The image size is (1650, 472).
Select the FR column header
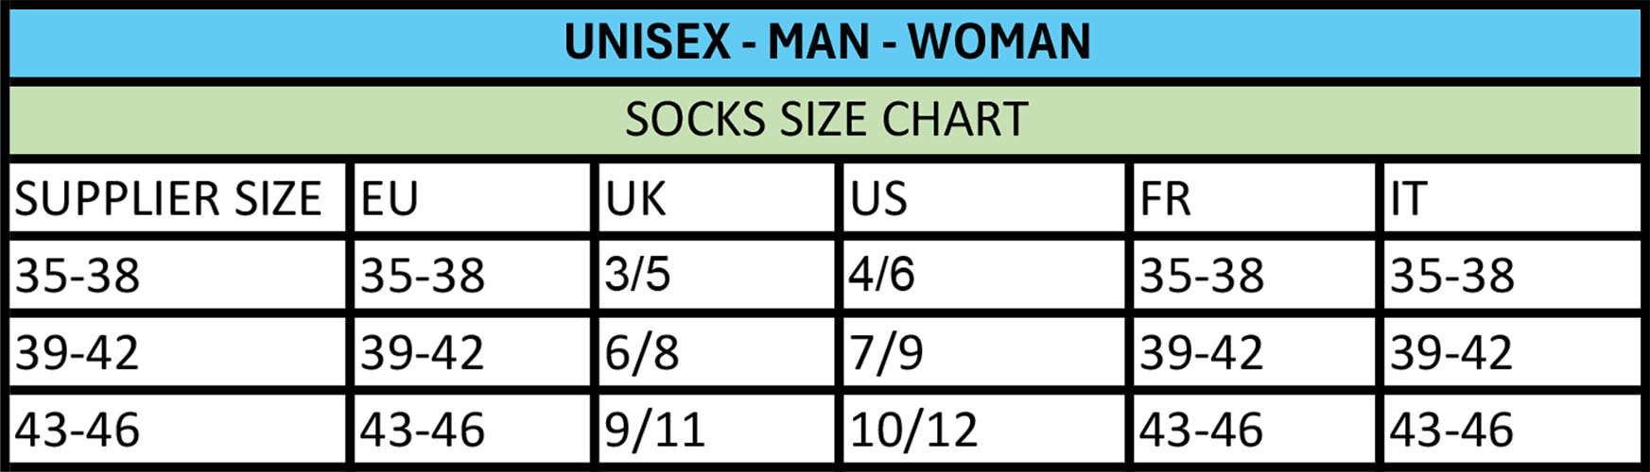pyautogui.click(x=1166, y=198)
